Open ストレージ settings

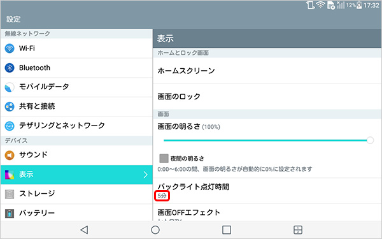pyautogui.click(x=76, y=194)
